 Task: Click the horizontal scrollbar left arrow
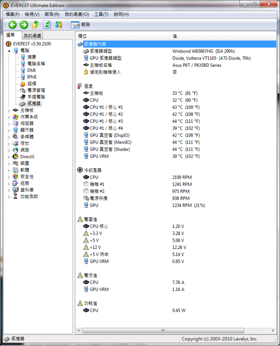point(79,331)
